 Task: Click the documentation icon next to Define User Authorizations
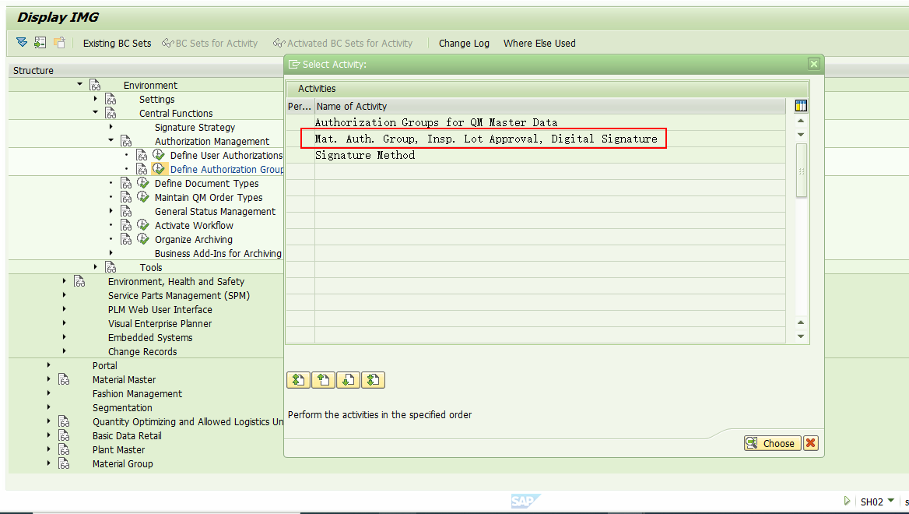140,155
